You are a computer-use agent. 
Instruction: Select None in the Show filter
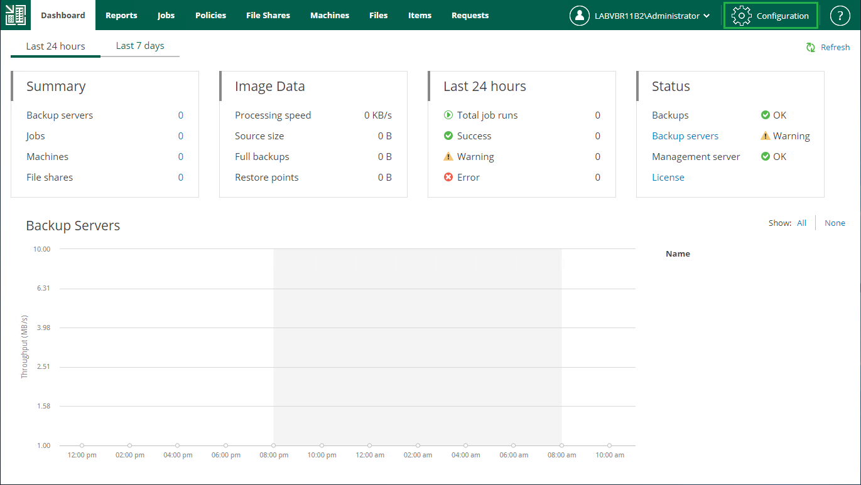tap(835, 223)
